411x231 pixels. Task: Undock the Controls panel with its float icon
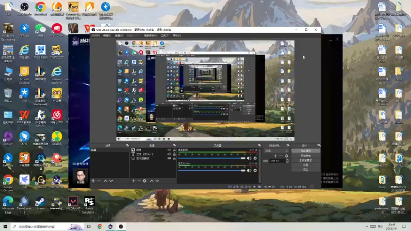tap(319, 146)
